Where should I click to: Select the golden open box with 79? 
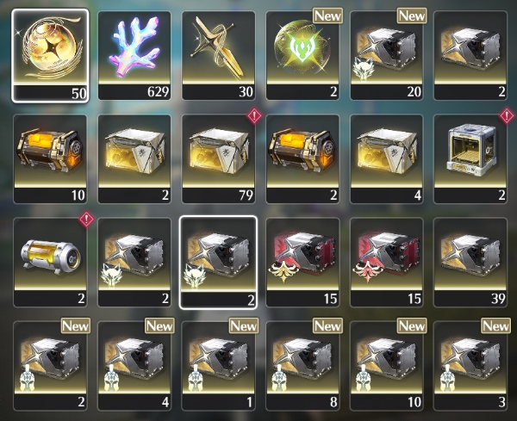tap(219, 158)
